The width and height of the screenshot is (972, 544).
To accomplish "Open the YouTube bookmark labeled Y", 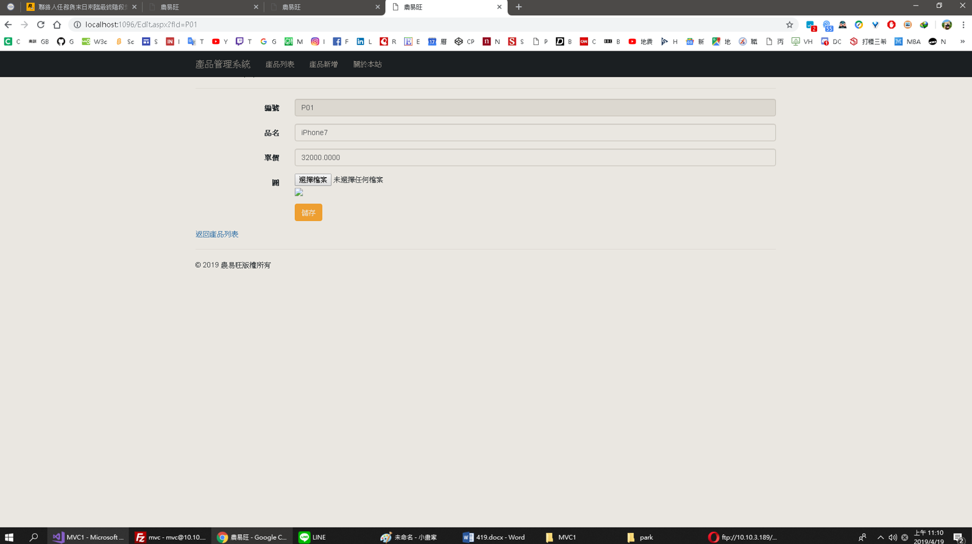I will point(220,41).
